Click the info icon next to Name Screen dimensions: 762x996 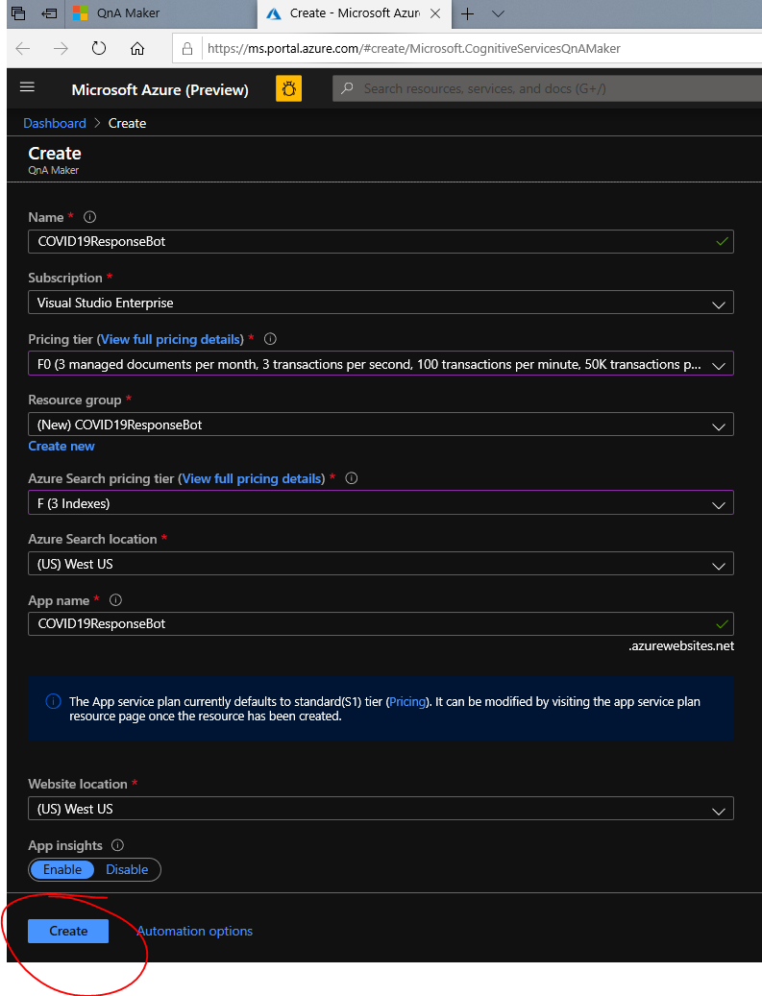90,217
